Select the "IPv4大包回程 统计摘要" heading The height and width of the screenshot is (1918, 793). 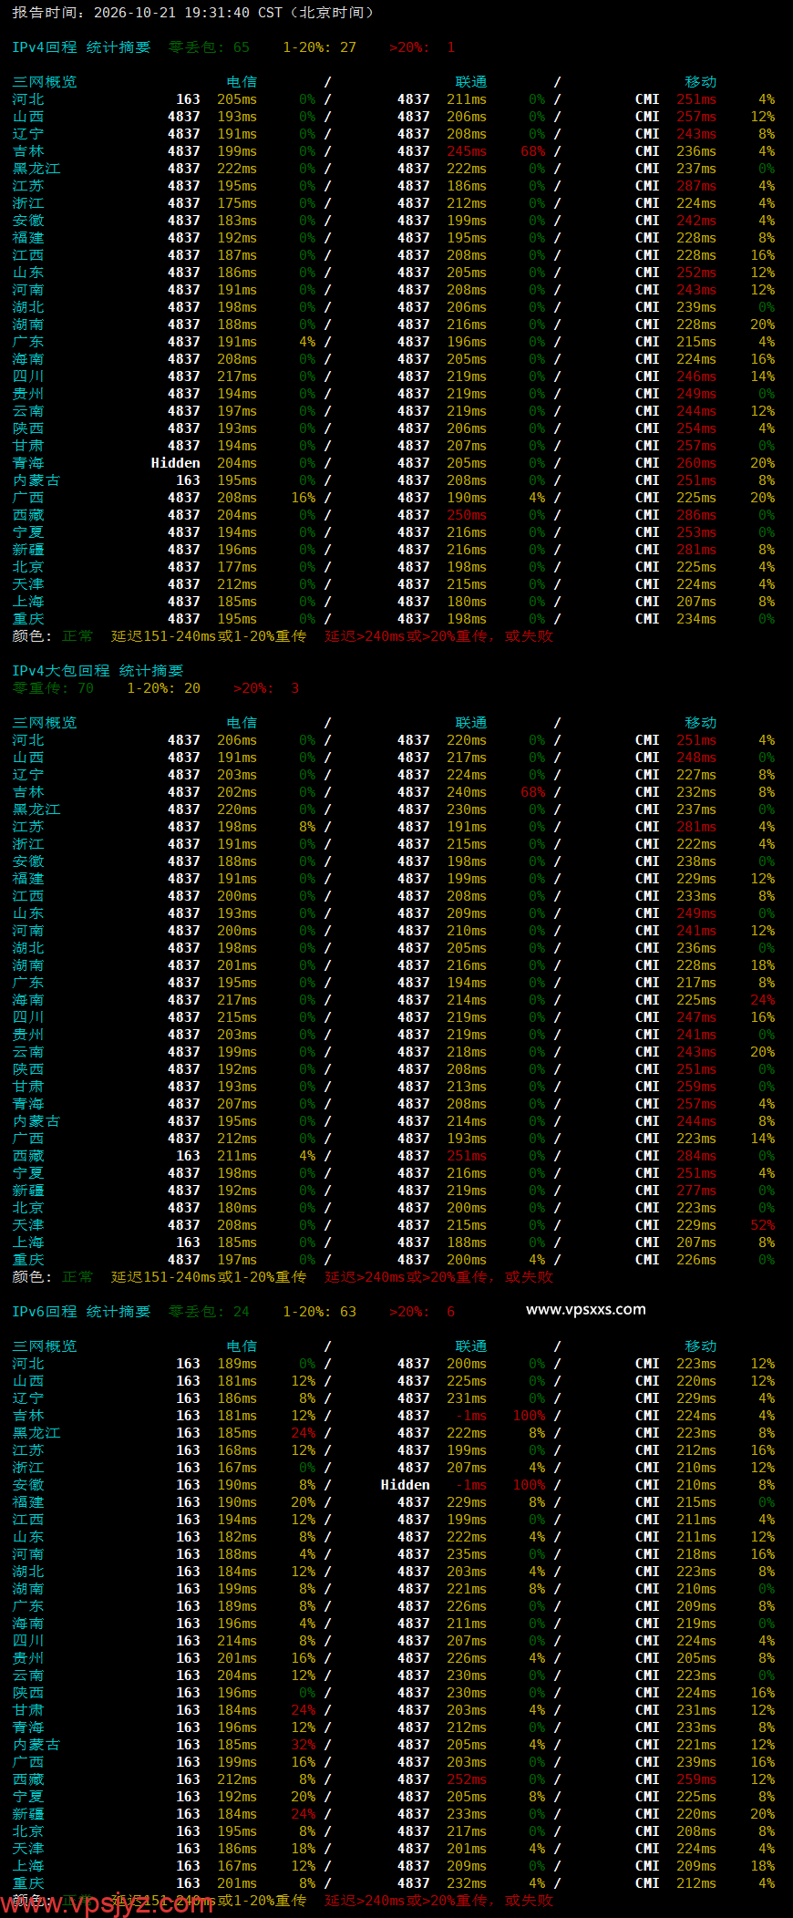(98, 671)
